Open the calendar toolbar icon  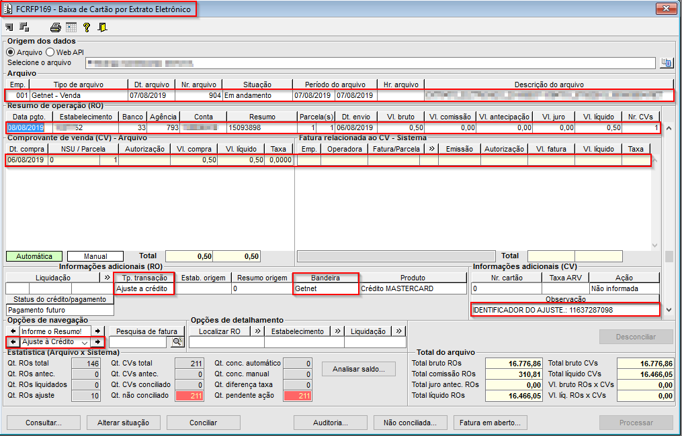coord(71,28)
